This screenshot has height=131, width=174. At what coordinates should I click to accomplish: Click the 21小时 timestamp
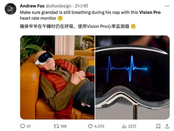tap(82, 6)
